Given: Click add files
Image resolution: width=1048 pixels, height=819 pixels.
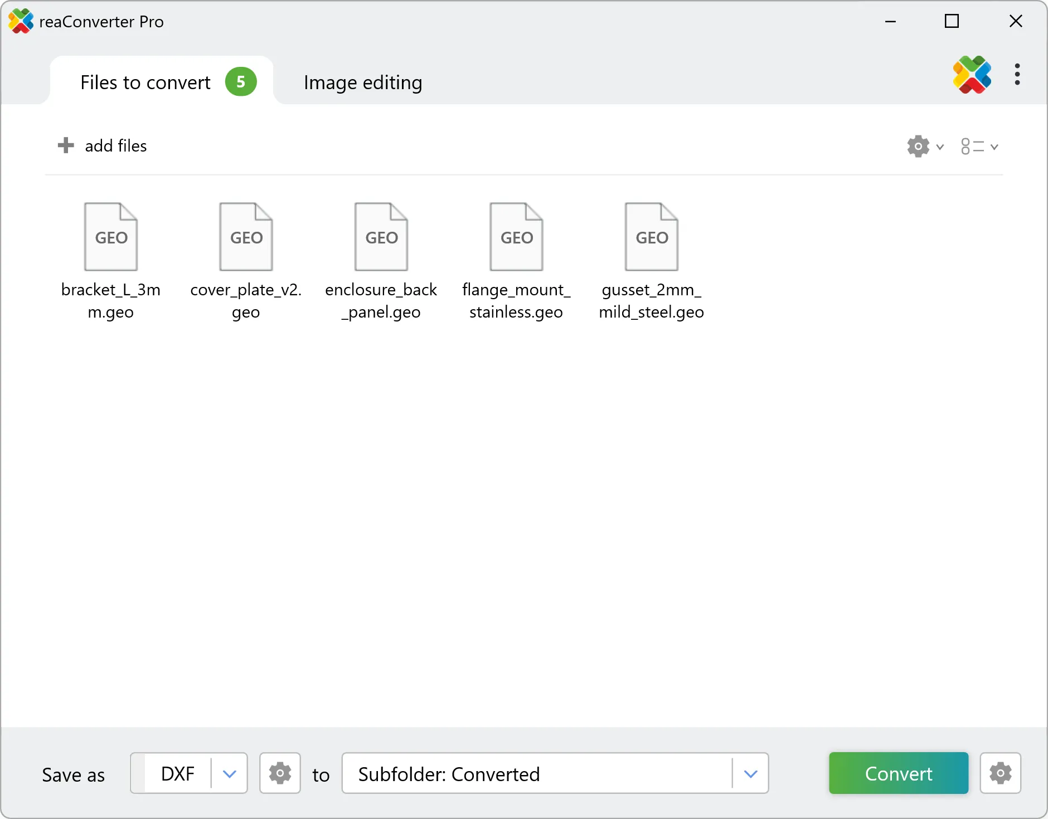Looking at the screenshot, I should pyautogui.click(x=115, y=145).
